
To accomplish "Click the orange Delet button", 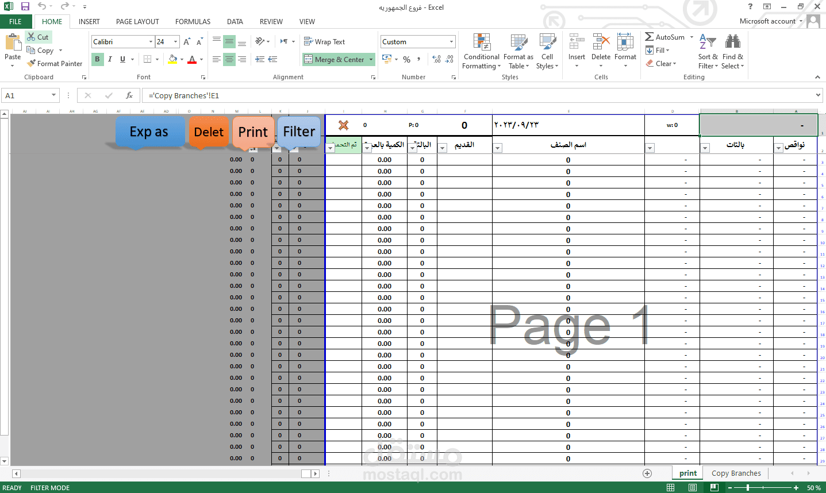I will pyautogui.click(x=209, y=132).
